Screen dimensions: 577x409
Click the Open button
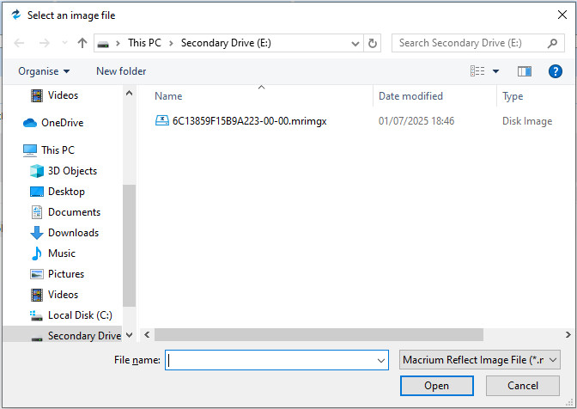coord(436,386)
